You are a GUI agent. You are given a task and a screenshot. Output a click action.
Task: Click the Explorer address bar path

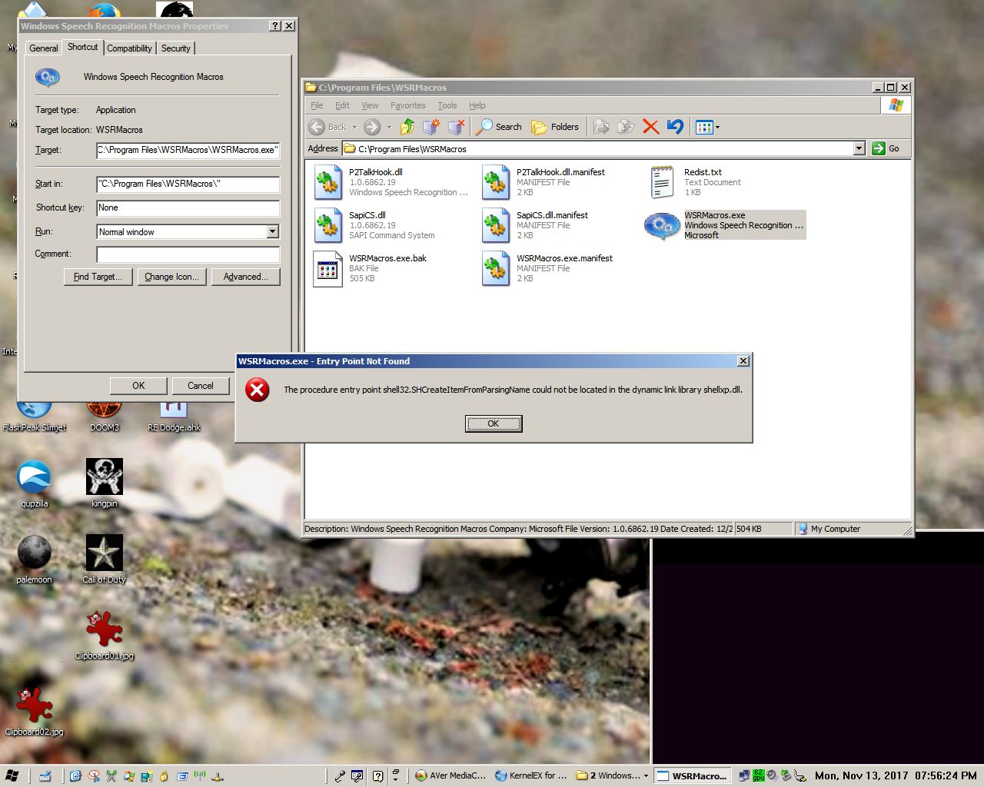click(x=599, y=148)
